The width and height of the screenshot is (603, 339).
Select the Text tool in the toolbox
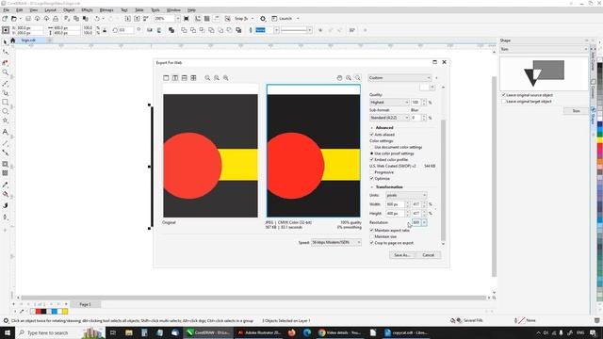[5, 132]
